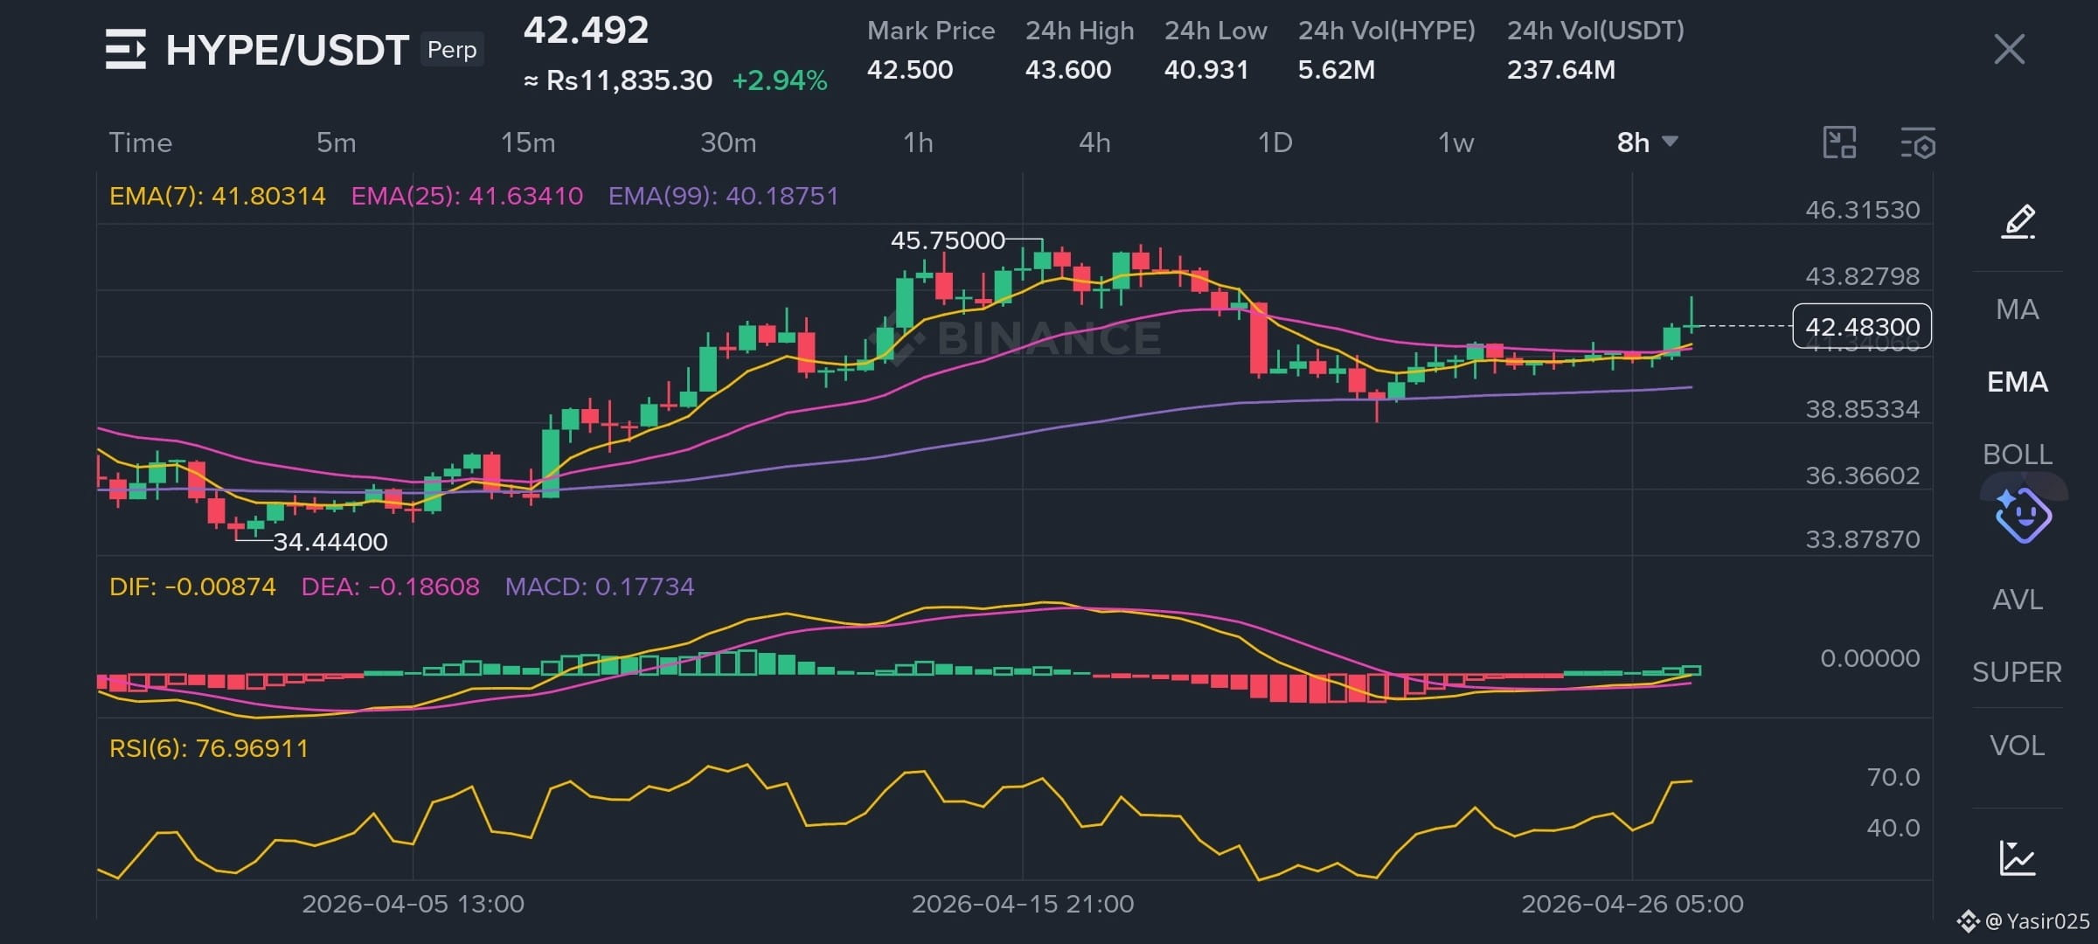
Task: Enable the VOL indicator
Action: point(2018,746)
